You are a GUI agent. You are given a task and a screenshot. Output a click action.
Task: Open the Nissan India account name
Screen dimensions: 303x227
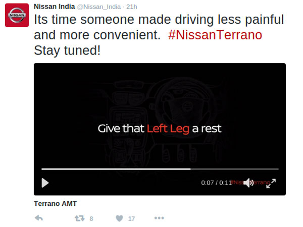coord(55,7)
